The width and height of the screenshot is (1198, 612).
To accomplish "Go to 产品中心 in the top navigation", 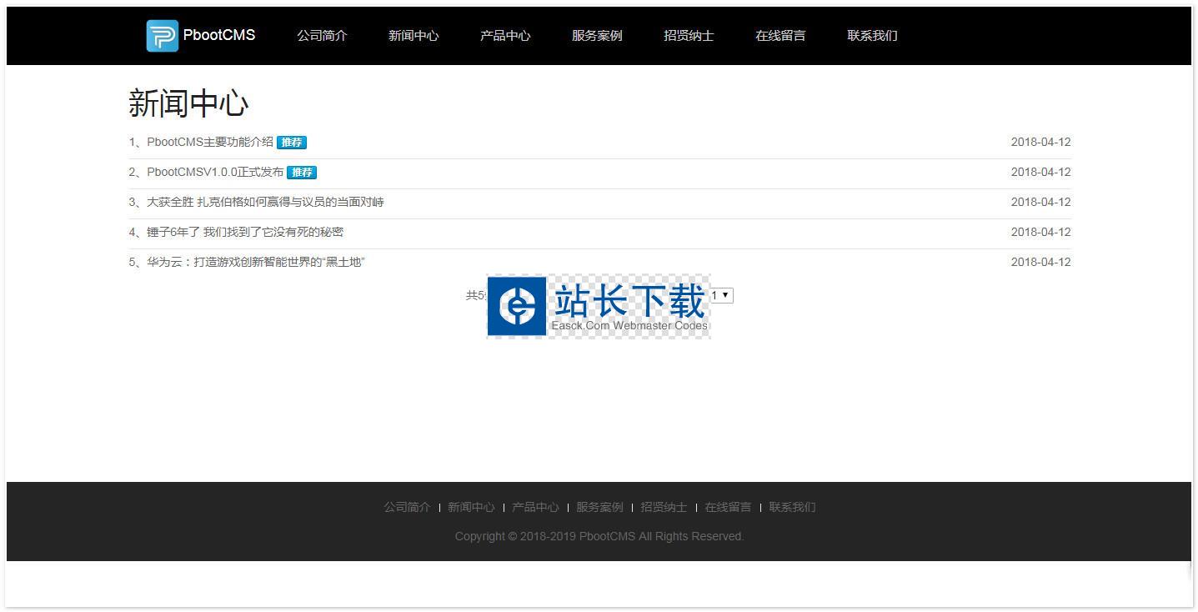I will point(505,36).
